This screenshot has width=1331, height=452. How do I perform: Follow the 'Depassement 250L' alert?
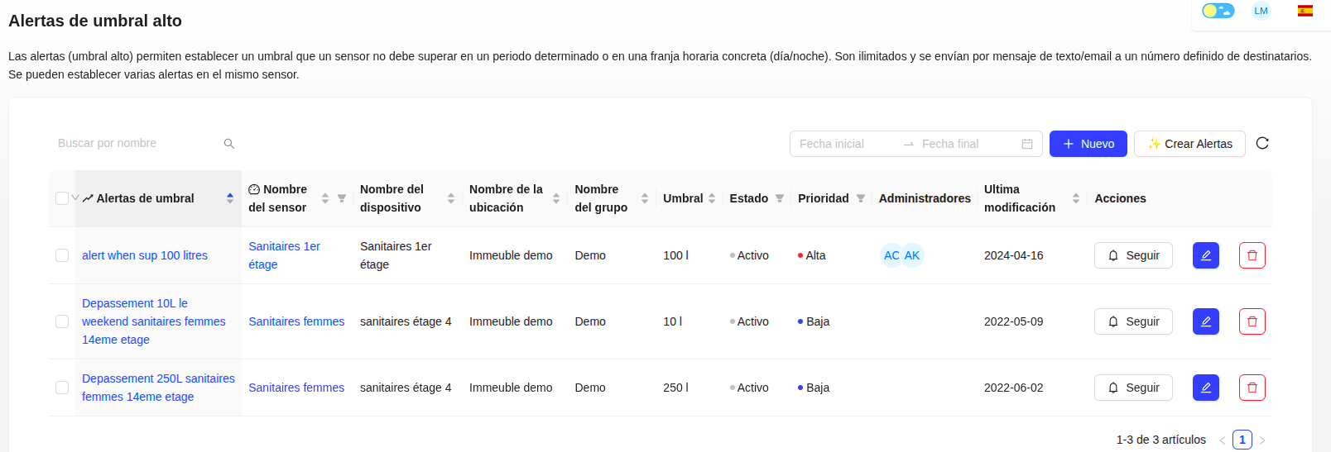1133,388
